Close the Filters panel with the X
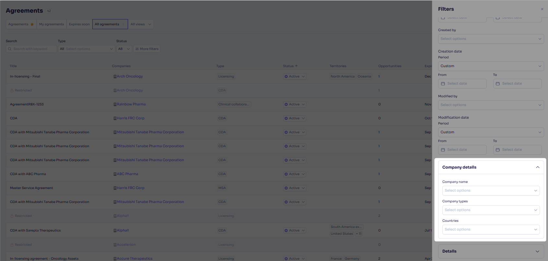Image resolution: width=548 pixels, height=261 pixels. click(542, 9)
